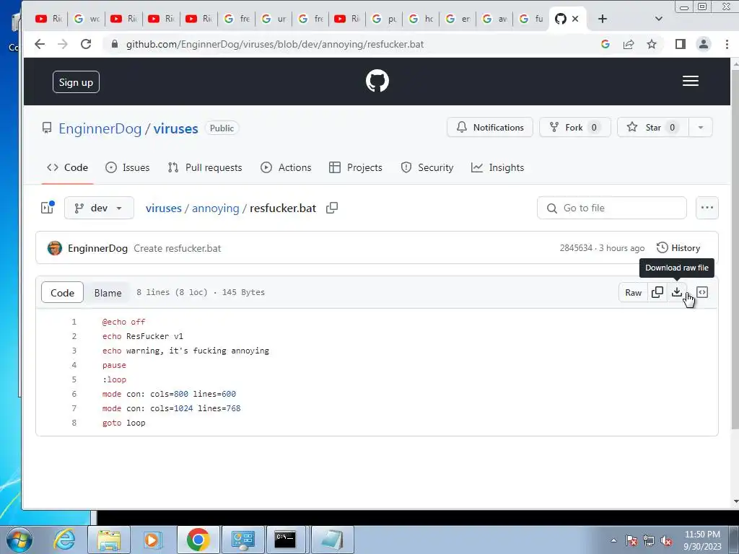Click the taskbar clock showing 11:50 PM
739x554 pixels.
pyautogui.click(x=702, y=540)
